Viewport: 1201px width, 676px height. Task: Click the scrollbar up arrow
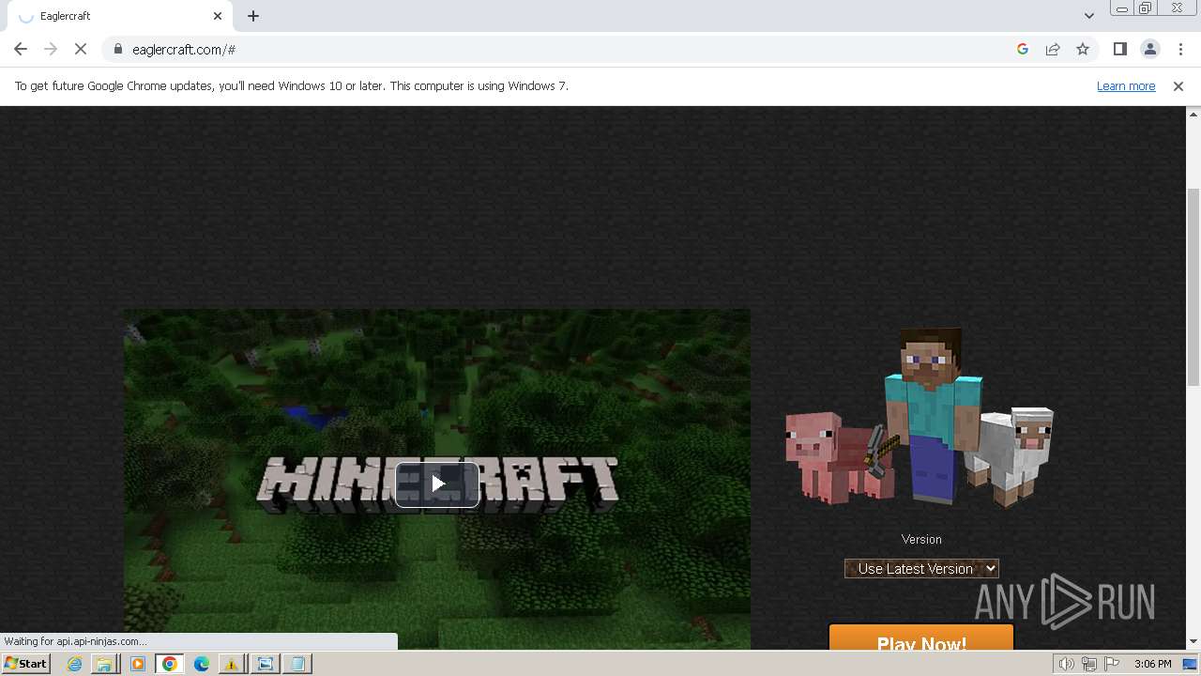1193,114
